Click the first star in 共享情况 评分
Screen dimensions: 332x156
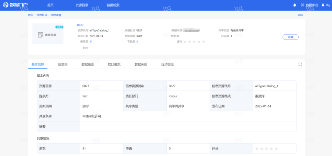(x=257, y=149)
